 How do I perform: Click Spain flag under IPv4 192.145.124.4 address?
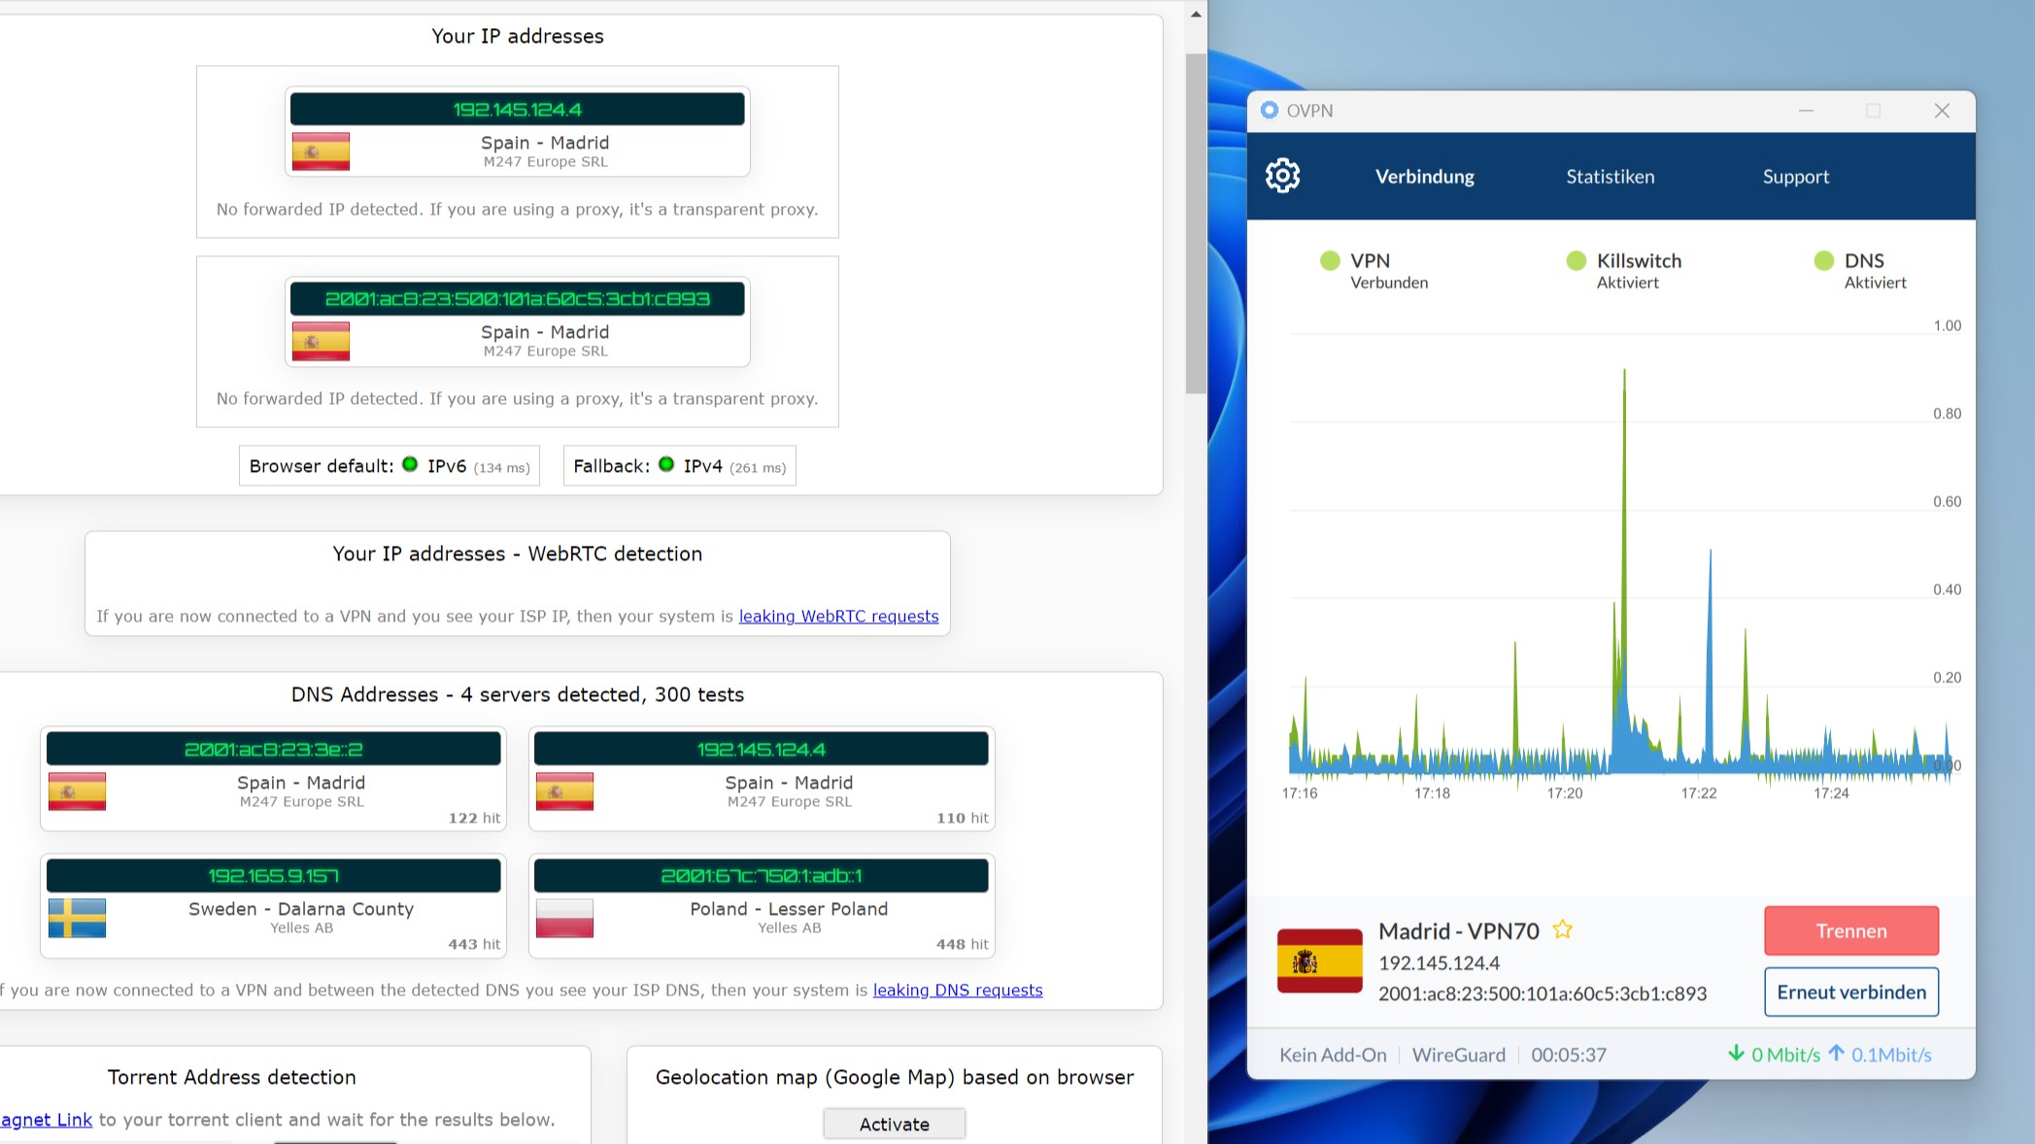(x=321, y=151)
